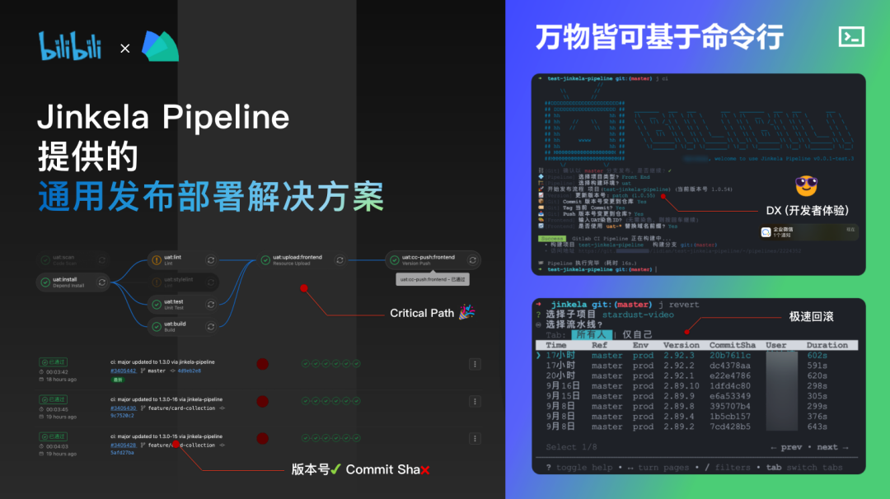Click the 已通过 badge on the 00:03:42 pipeline

pos(54,362)
